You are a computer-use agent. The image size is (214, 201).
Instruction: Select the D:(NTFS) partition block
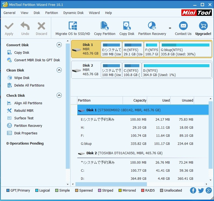click(x=177, y=70)
